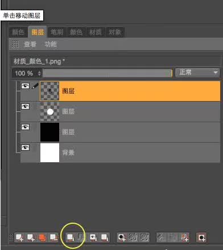223x250 pixels.
Task: Click the orange-outlined squares plus icon
Action: pos(184,237)
